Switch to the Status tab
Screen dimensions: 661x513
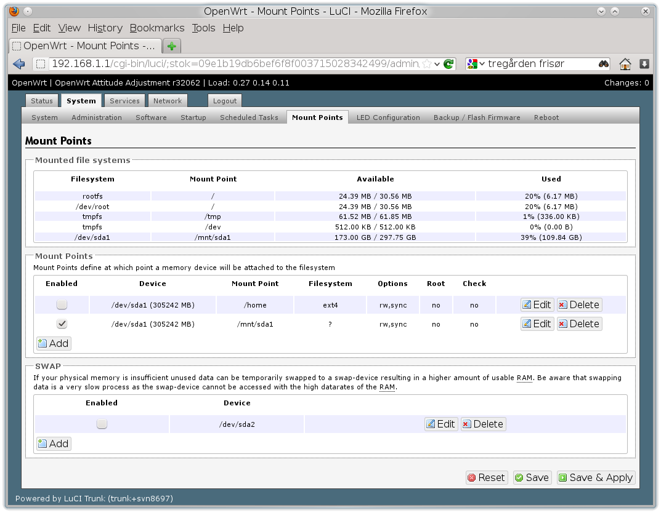pyautogui.click(x=42, y=101)
